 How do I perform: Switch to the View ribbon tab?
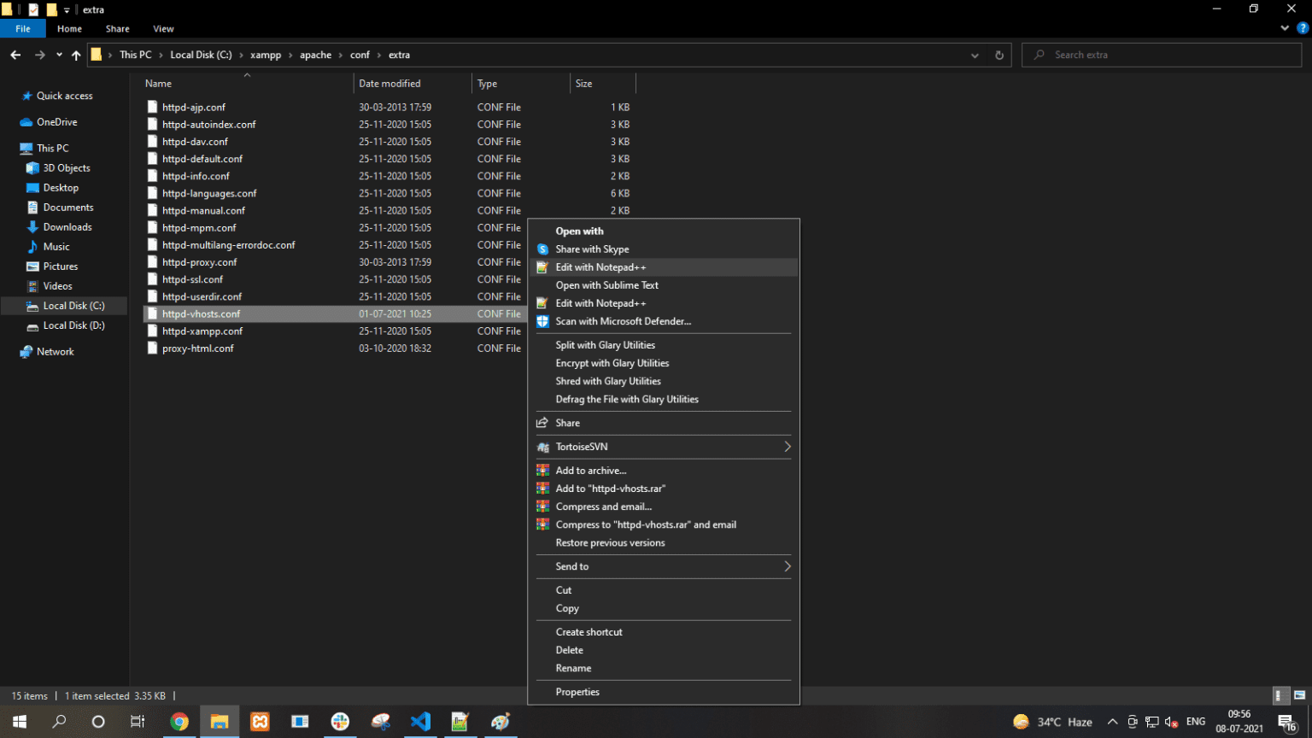click(x=163, y=28)
